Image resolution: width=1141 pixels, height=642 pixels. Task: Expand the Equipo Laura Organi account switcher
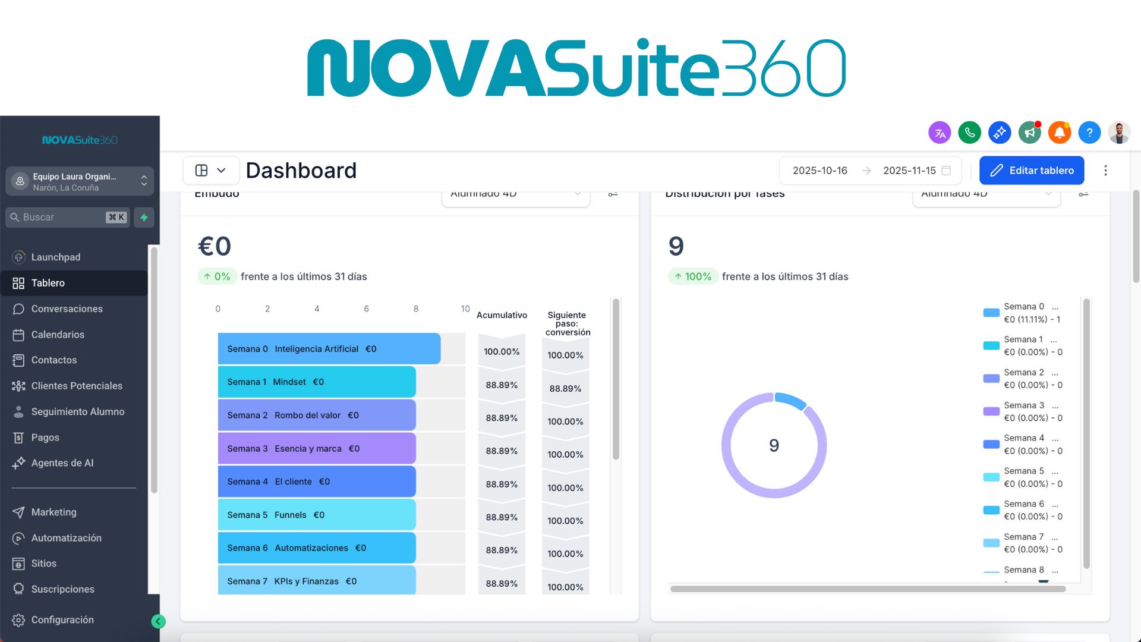click(x=80, y=181)
